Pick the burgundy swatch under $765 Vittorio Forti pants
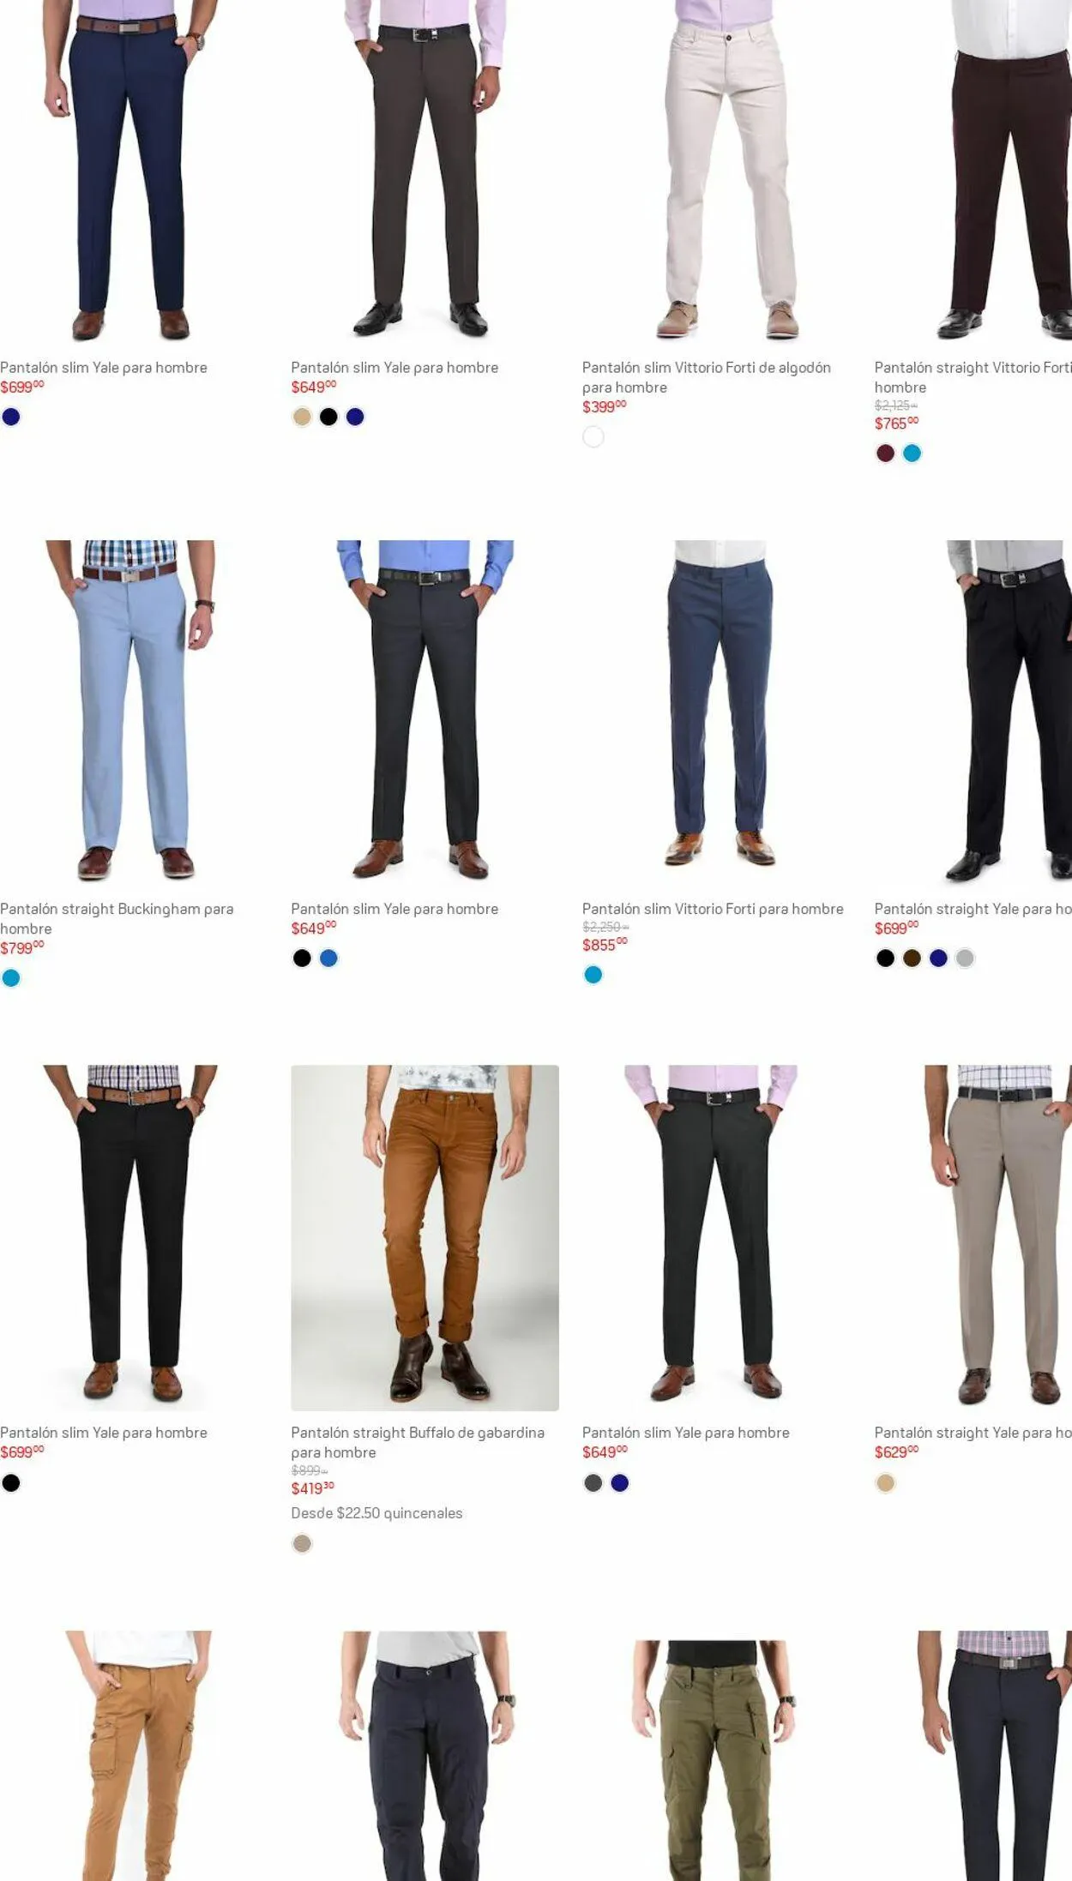 885,453
